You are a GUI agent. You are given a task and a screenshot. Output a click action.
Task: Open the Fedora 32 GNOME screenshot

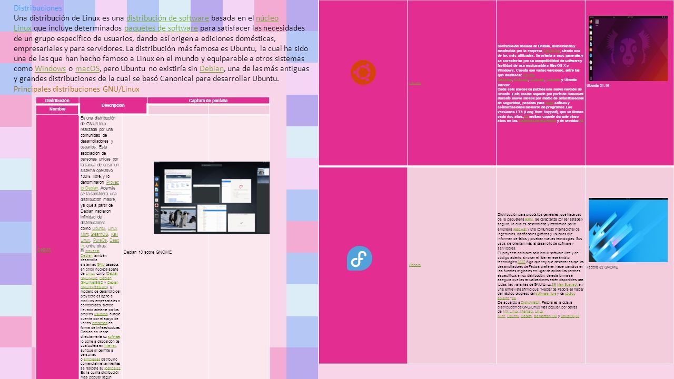(628, 230)
